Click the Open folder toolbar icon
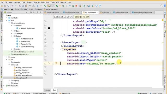 2,6
